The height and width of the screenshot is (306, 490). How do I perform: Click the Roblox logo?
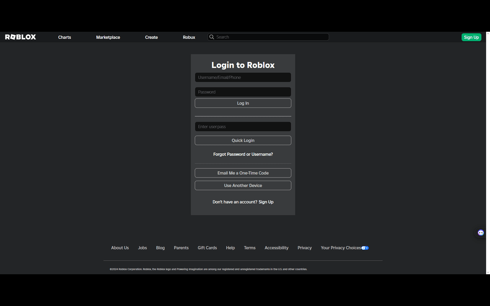click(x=21, y=37)
